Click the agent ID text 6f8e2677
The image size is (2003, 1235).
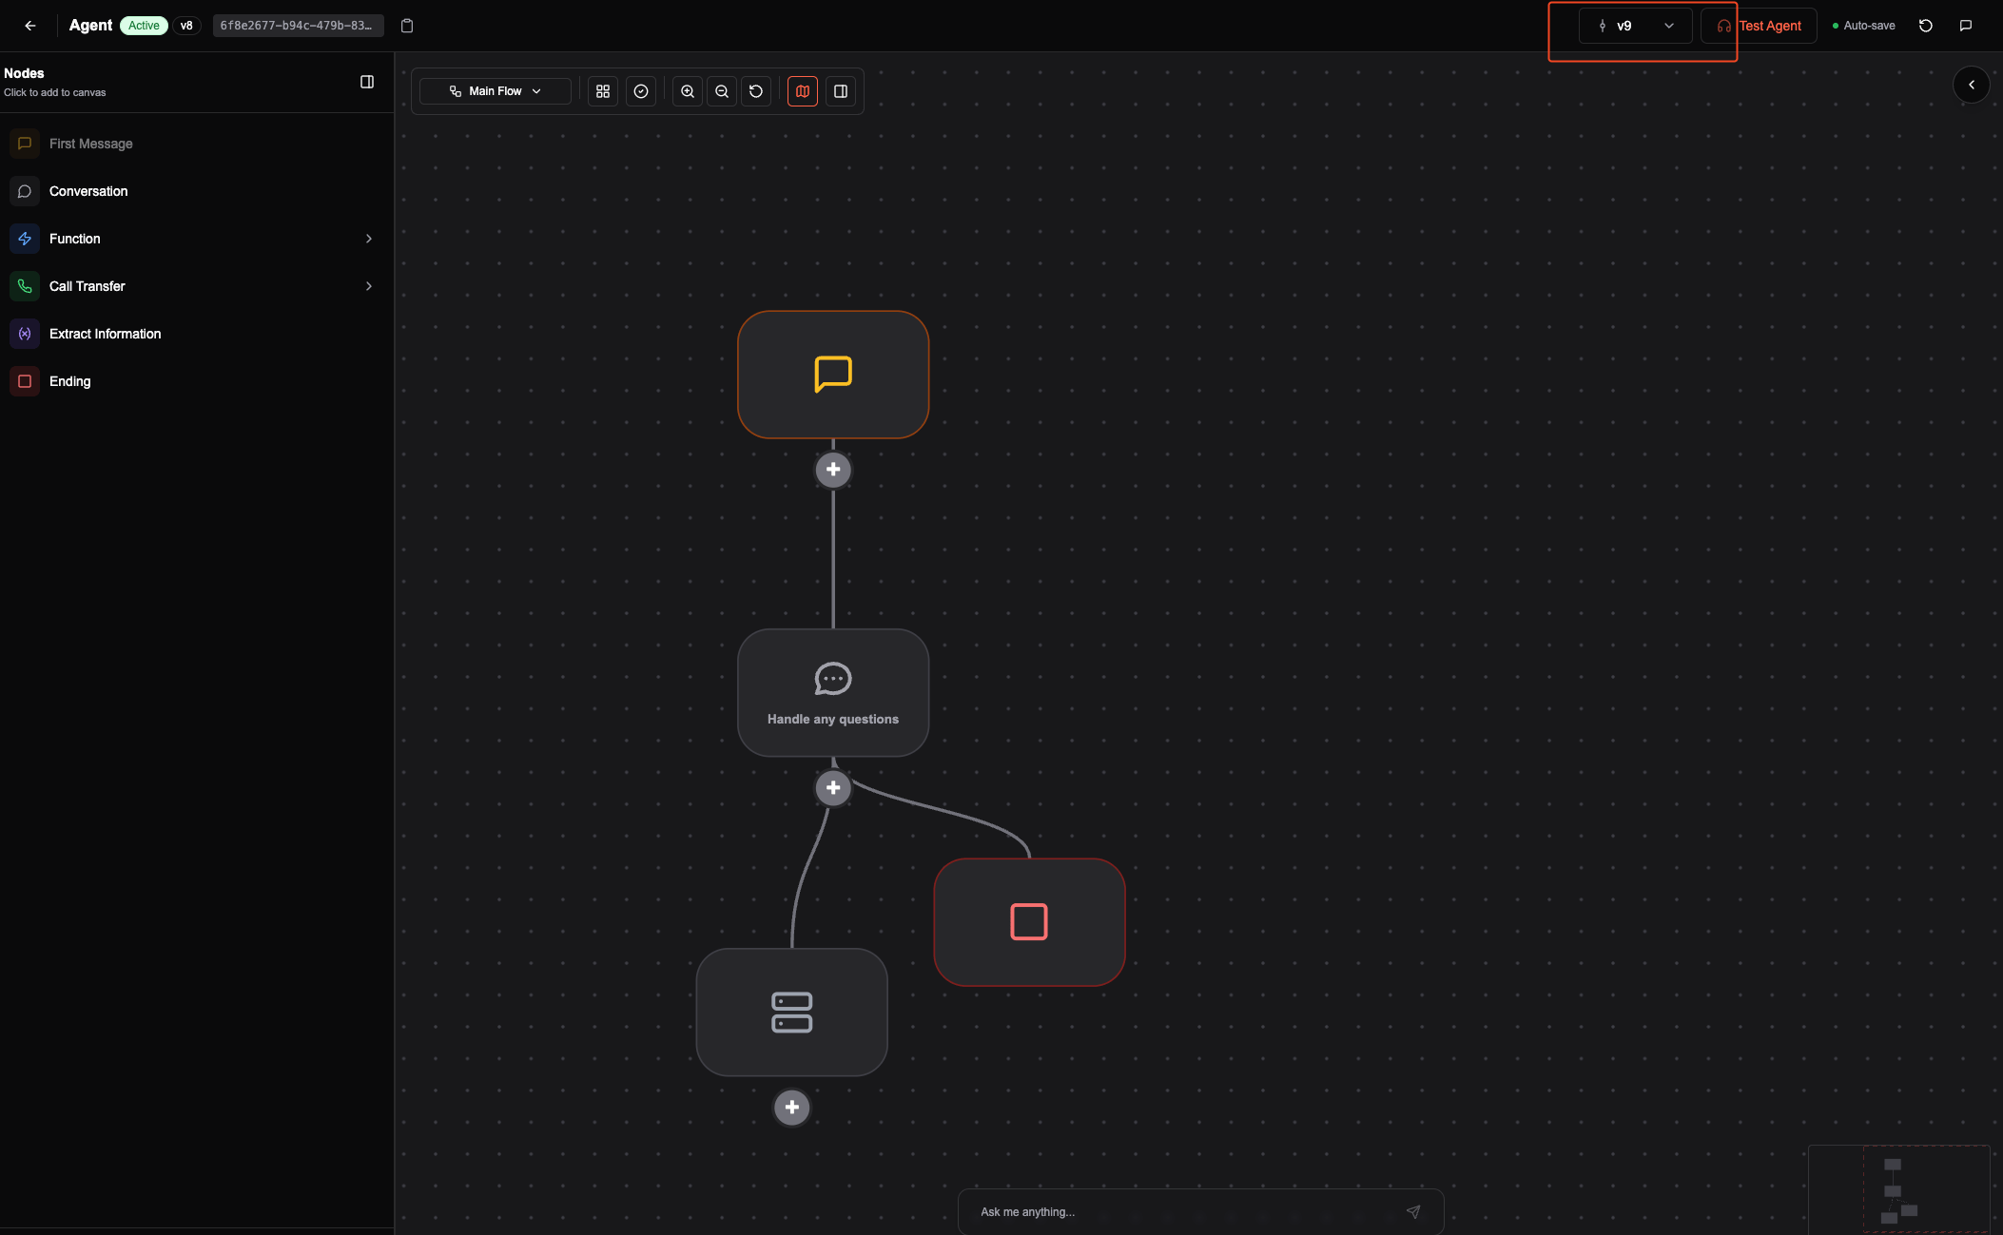tap(298, 26)
